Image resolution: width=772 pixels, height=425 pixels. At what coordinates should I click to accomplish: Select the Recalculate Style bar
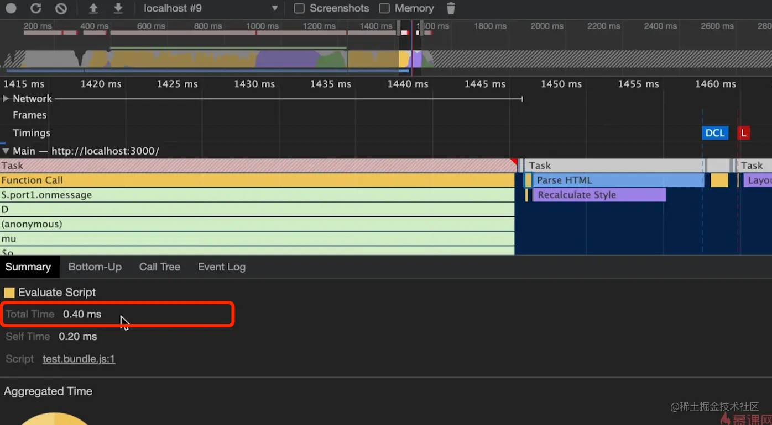click(599, 195)
